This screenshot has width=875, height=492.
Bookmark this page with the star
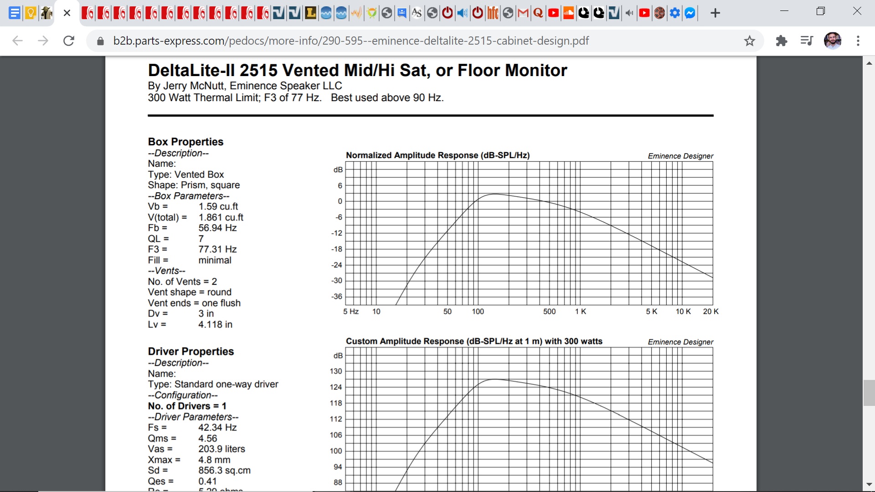coord(749,41)
